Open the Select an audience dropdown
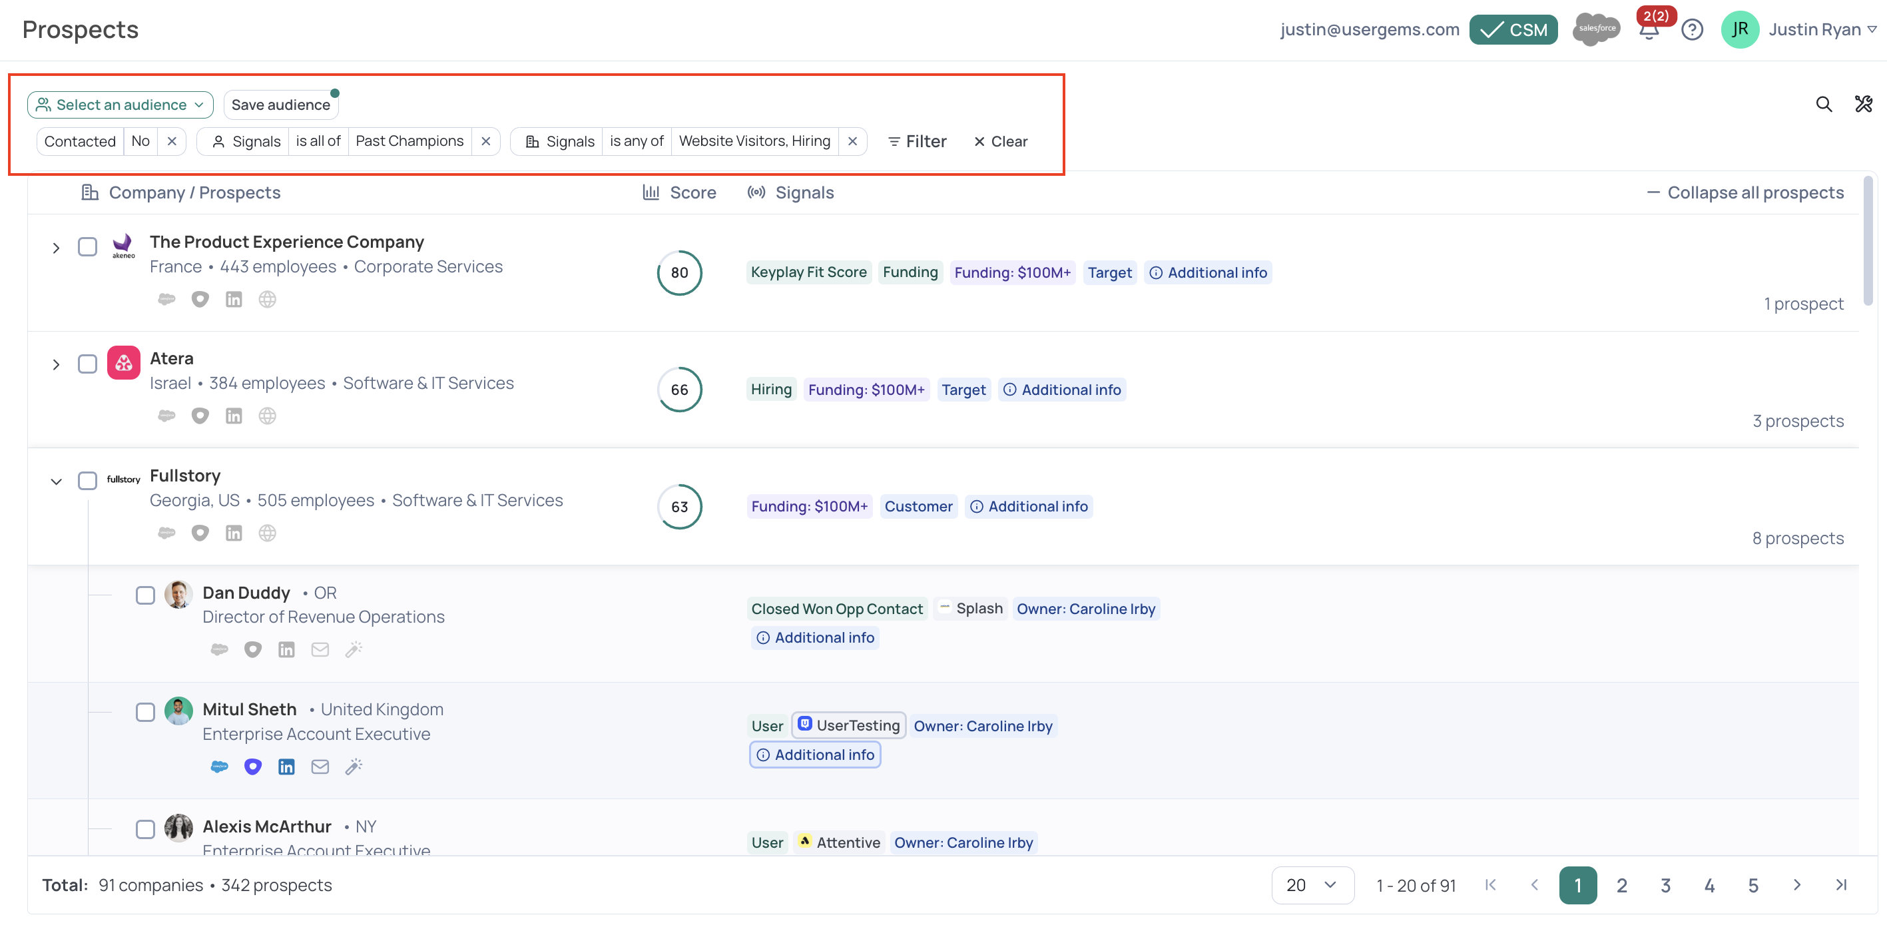This screenshot has width=1887, height=947. tap(120, 105)
